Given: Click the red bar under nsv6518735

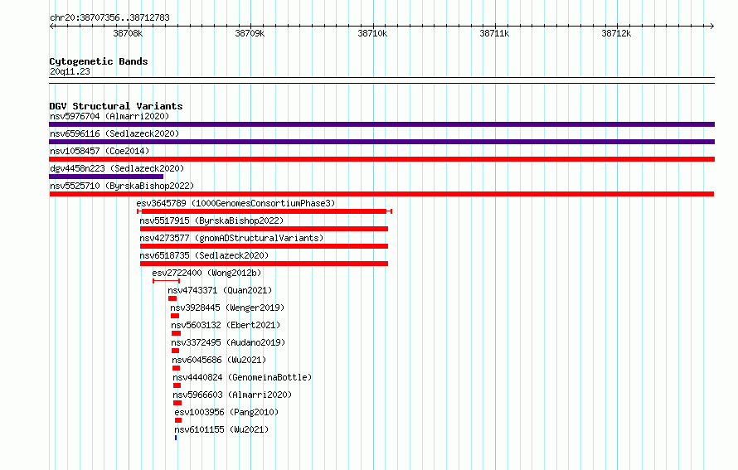Looking at the screenshot, I should pos(264,264).
